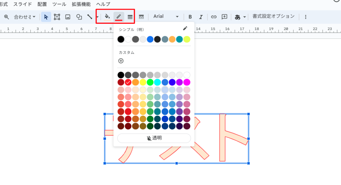Insert an image with the image icon
Screen dimensions: 341x185
pos(68,17)
